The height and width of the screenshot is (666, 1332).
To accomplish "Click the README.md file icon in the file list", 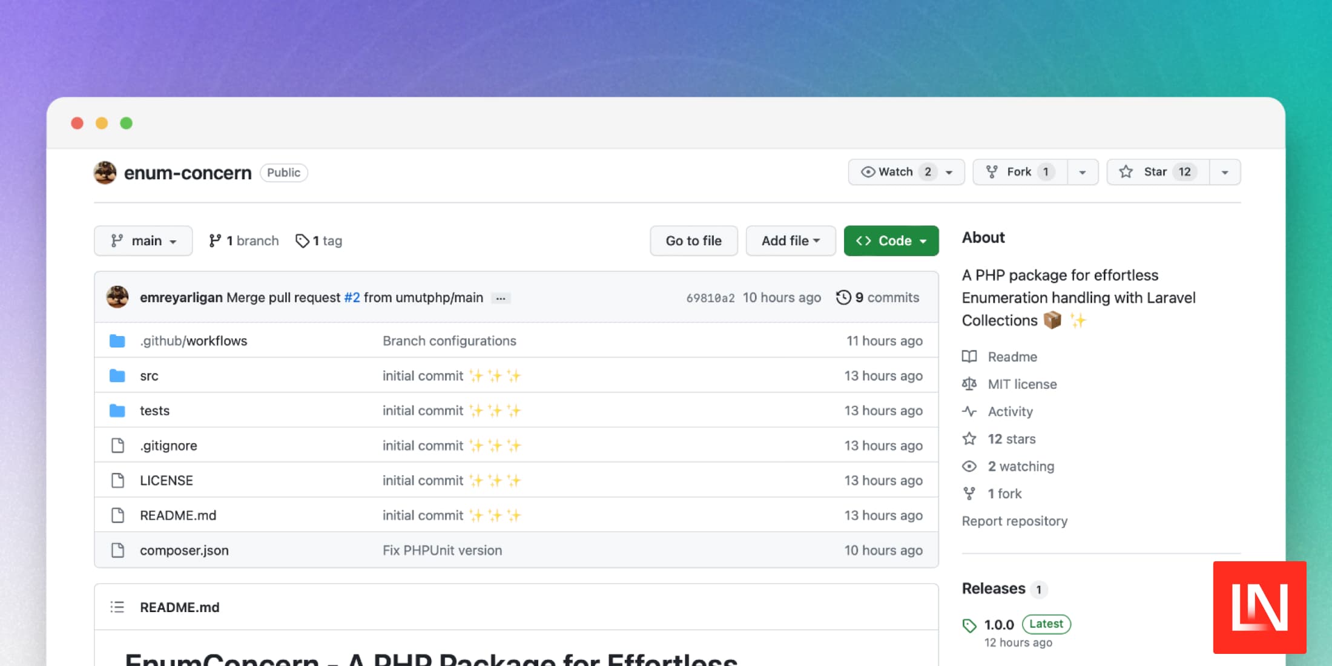I will [x=117, y=515].
